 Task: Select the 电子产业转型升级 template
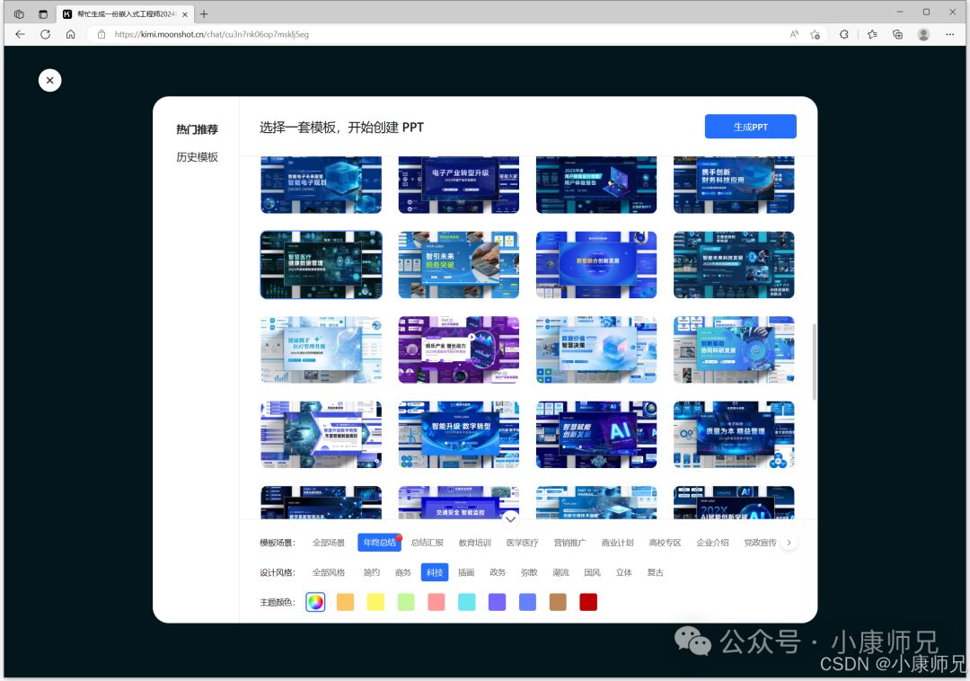(x=458, y=185)
